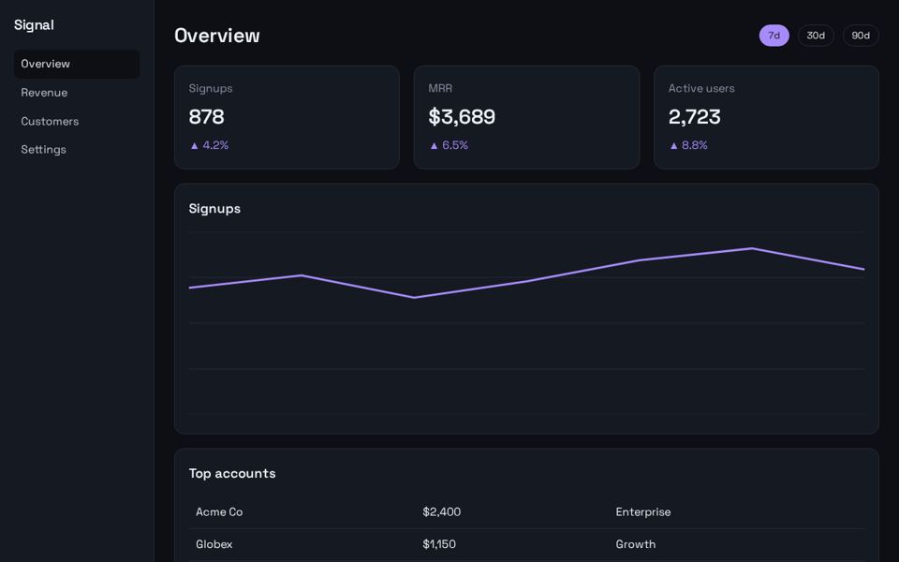899x562 pixels.
Task: Click the Active users card label
Action: (x=701, y=88)
